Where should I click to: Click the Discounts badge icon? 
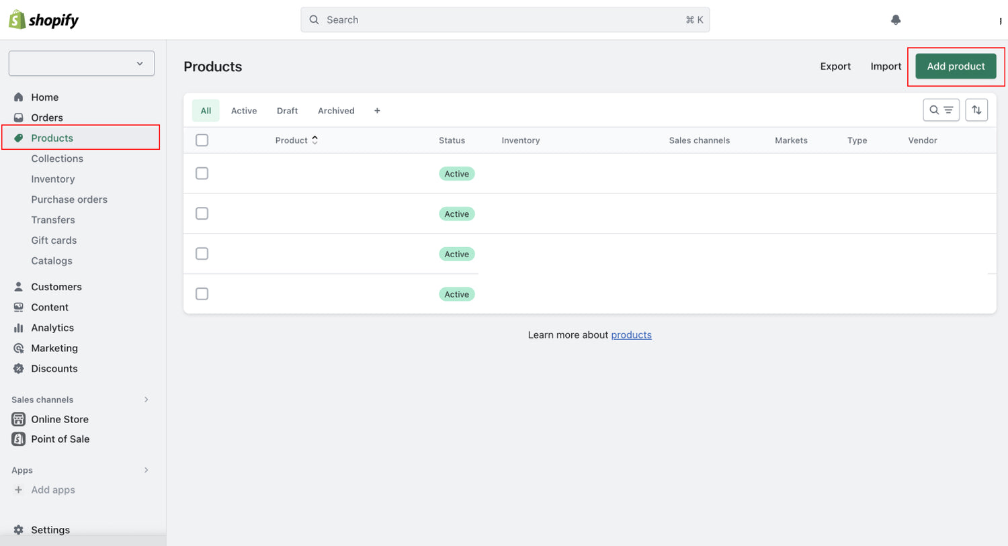tap(19, 369)
